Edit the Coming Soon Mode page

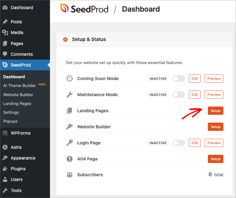point(195,79)
